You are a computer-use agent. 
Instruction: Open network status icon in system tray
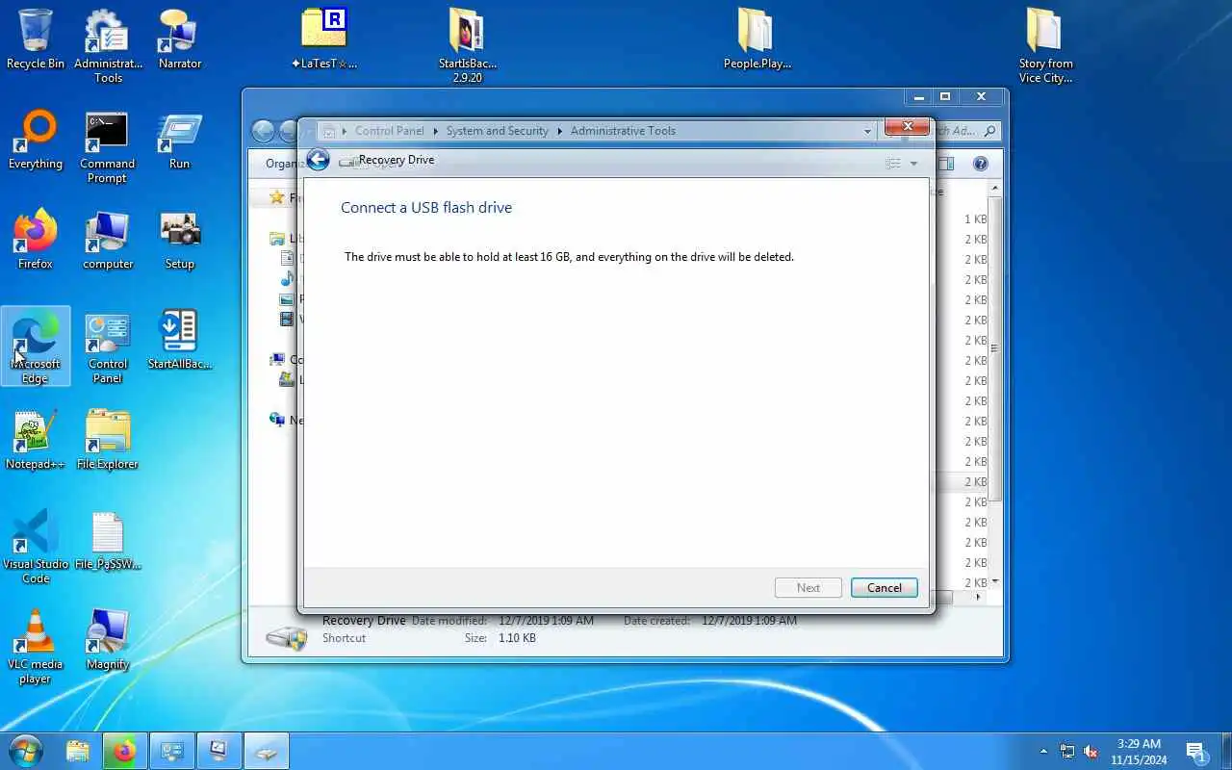[x=1067, y=751]
